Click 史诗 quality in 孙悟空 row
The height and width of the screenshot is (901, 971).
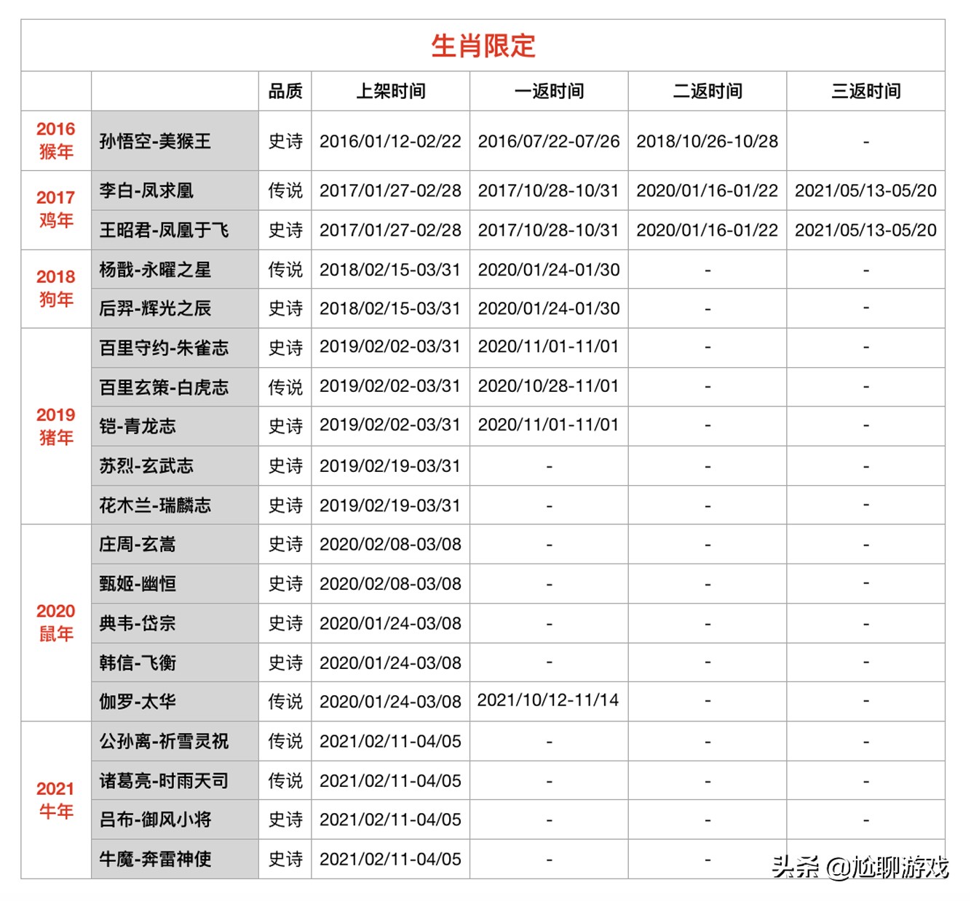pos(285,141)
